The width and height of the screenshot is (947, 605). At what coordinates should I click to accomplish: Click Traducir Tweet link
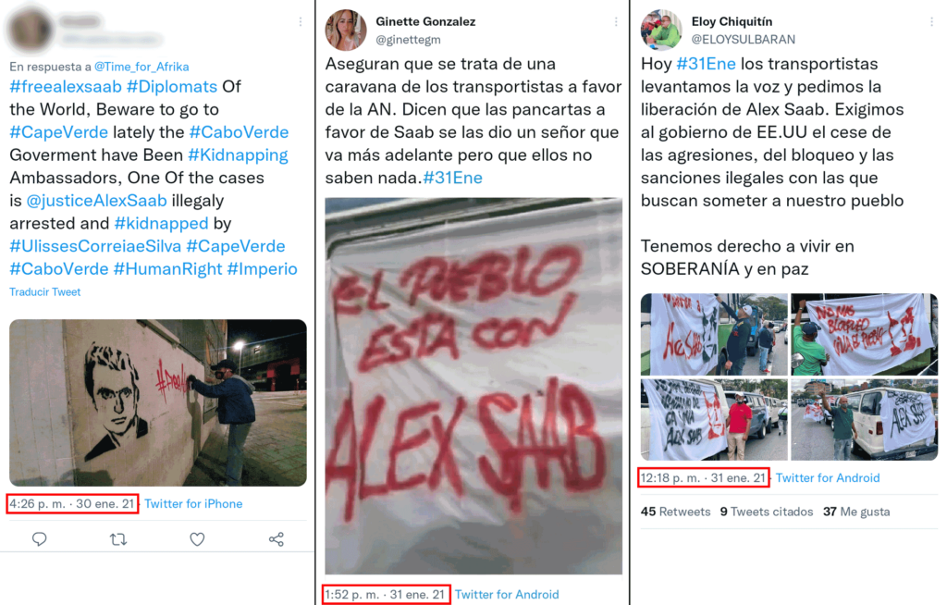point(44,292)
